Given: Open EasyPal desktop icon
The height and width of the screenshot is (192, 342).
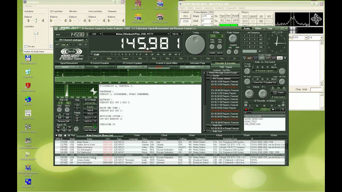Looking at the screenshot, I should [28, 101].
